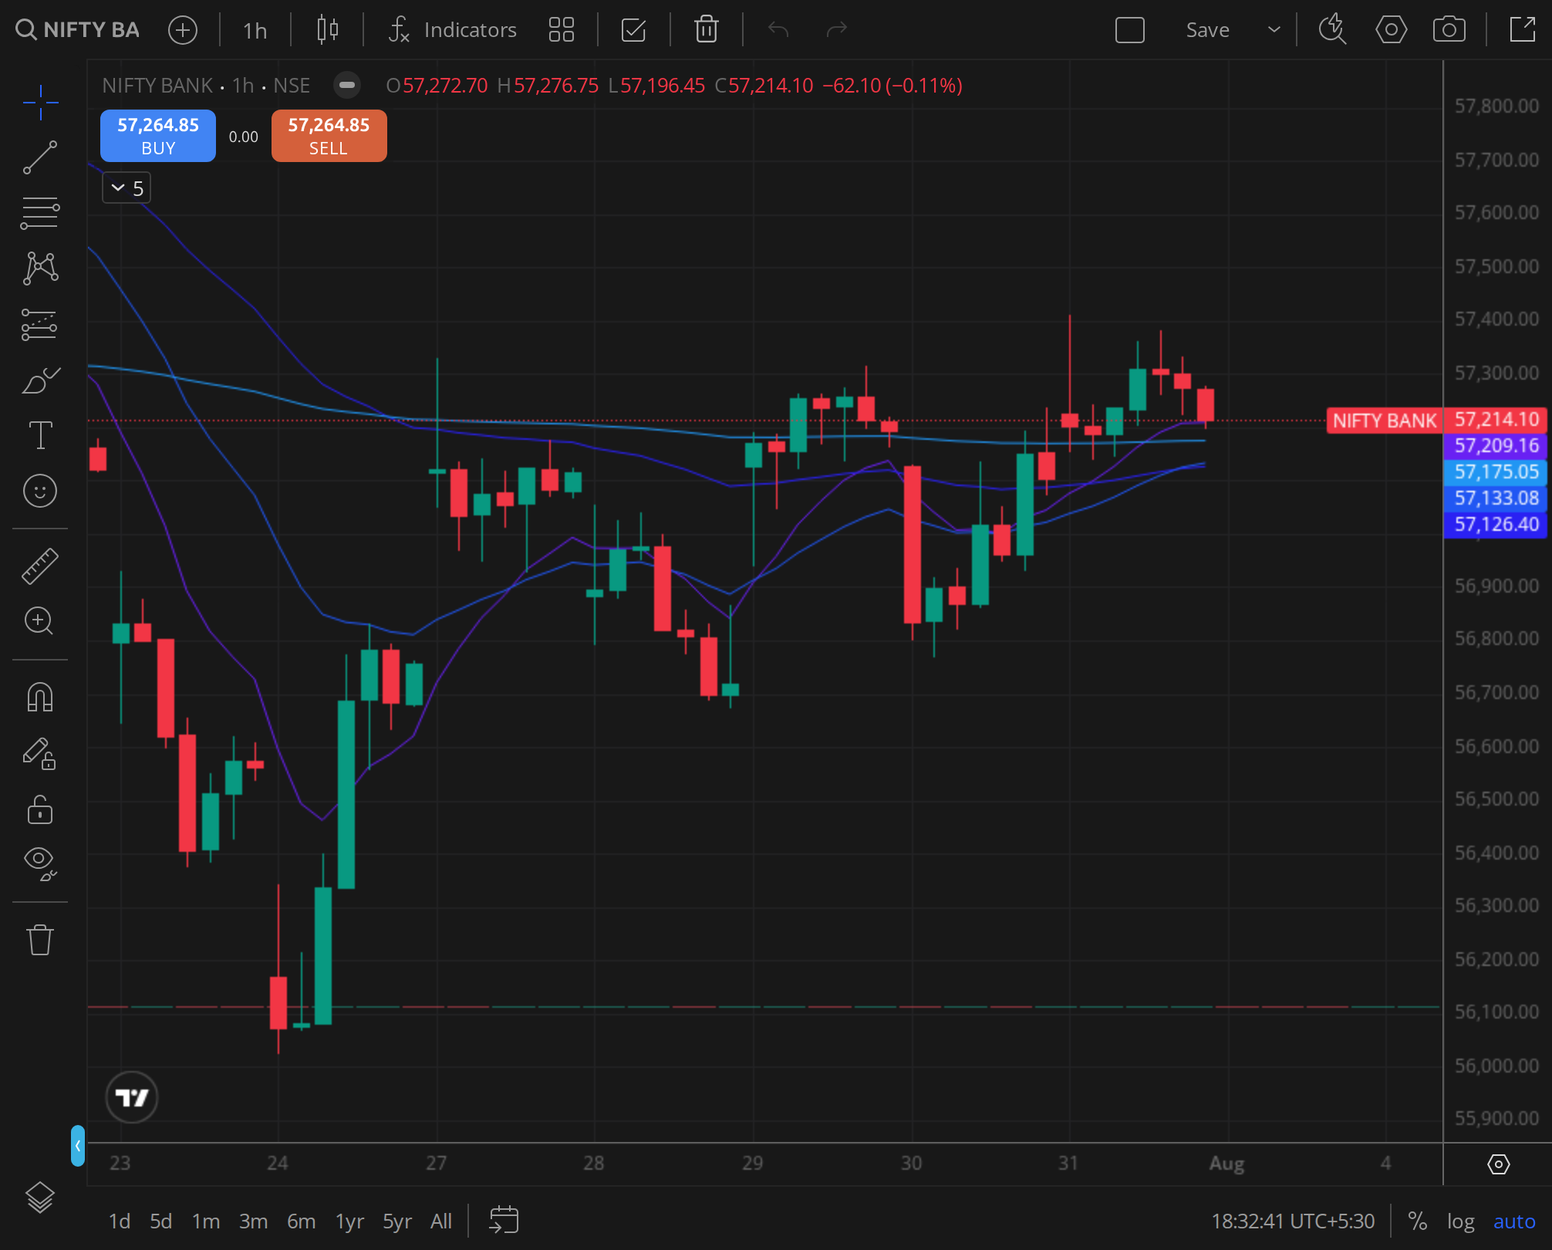This screenshot has height=1250, width=1552.
Task: Expand the left side panel arrow handle
Action: (78, 1146)
